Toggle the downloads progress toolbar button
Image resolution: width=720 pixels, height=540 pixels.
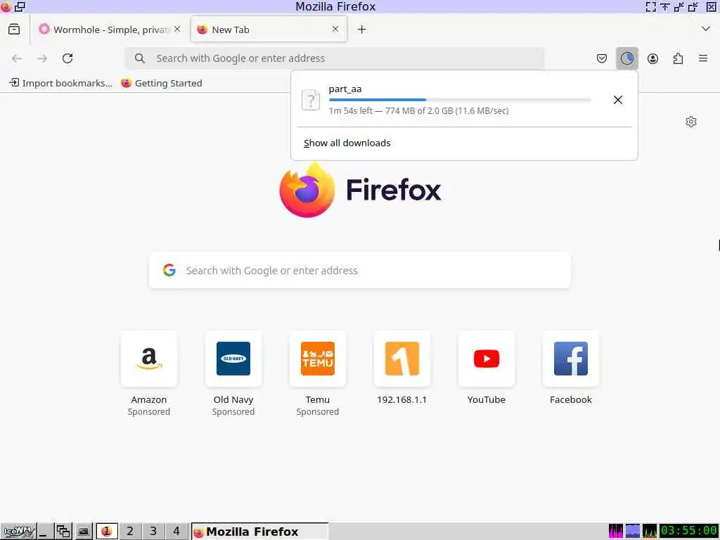[x=626, y=58]
